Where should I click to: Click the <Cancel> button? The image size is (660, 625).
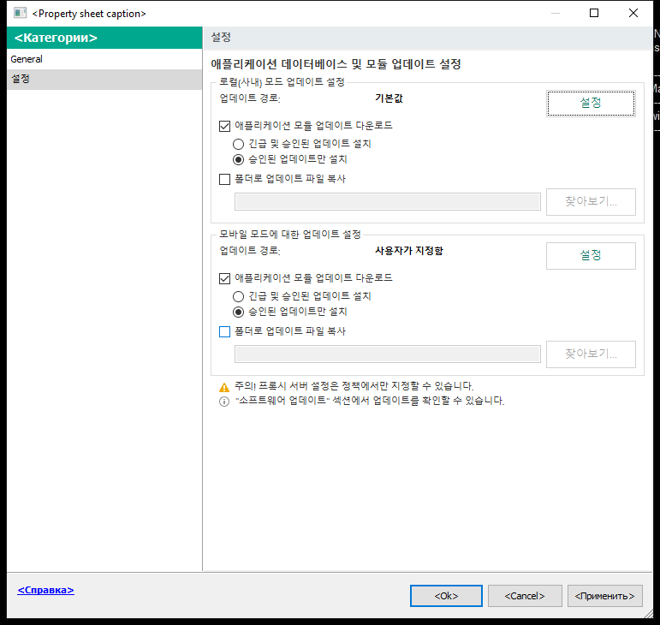tap(525, 596)
